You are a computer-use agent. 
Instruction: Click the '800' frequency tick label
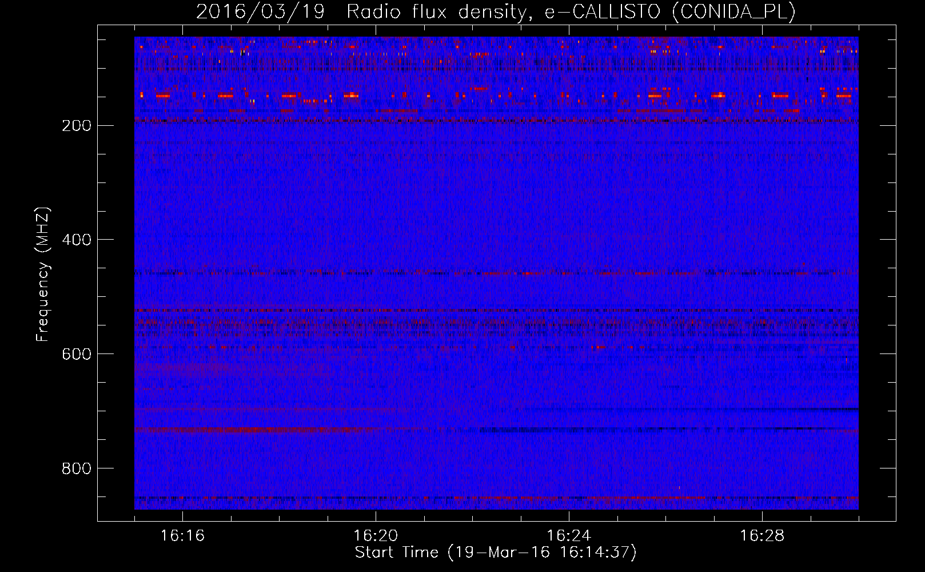77,469
